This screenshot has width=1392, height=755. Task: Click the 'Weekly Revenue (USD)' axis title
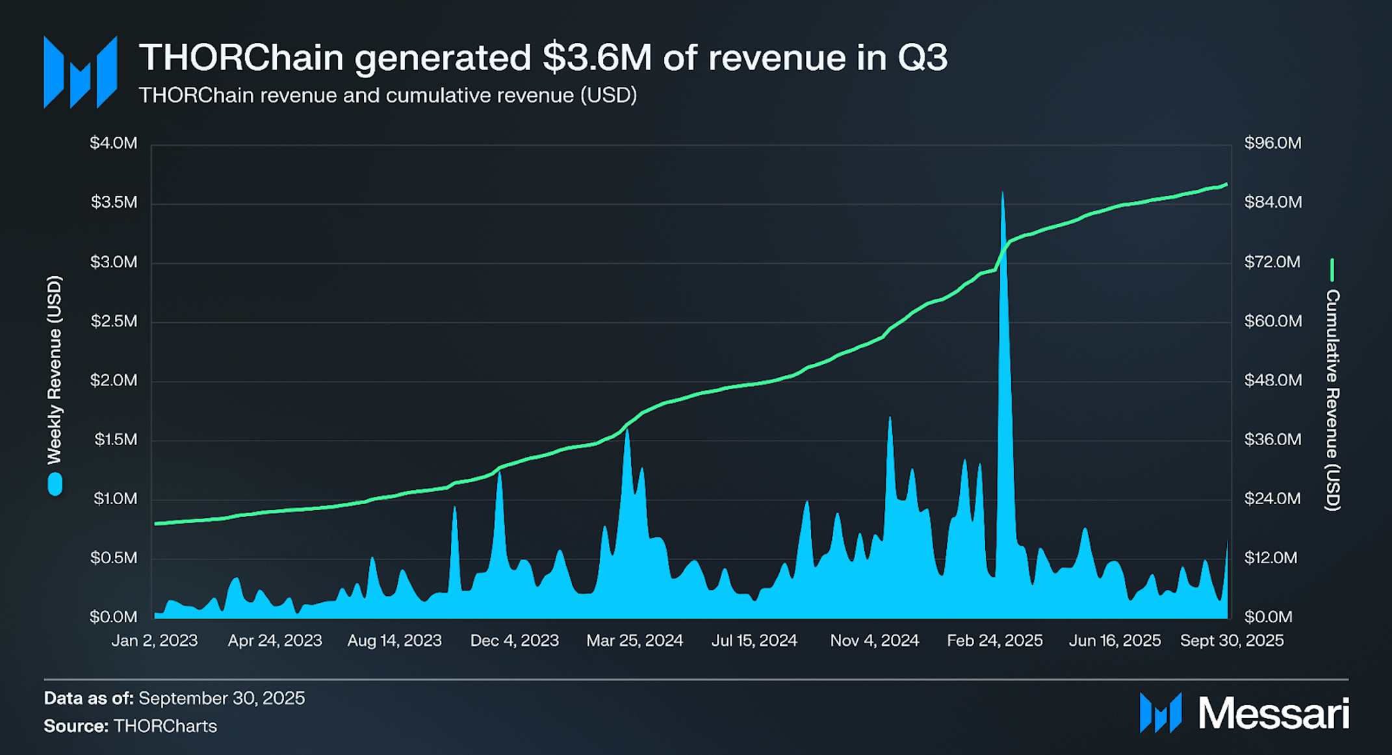(x=55, y=369)
